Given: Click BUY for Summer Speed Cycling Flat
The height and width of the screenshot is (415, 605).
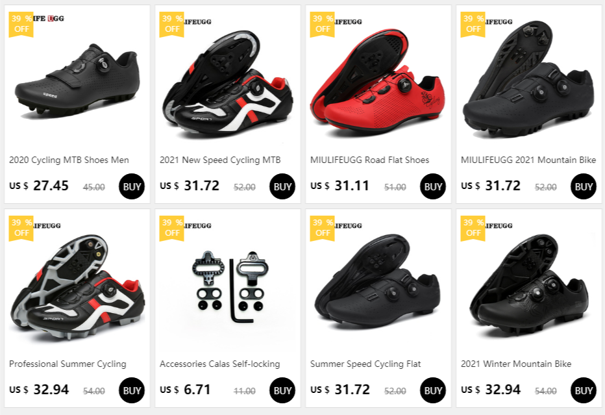Looking at the screenshot, I should pyautogui.click(x=432, y=390).
